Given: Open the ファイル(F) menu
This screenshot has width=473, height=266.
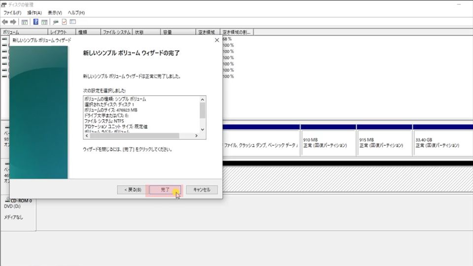Looking at the screenshot, I should (12, 13).
